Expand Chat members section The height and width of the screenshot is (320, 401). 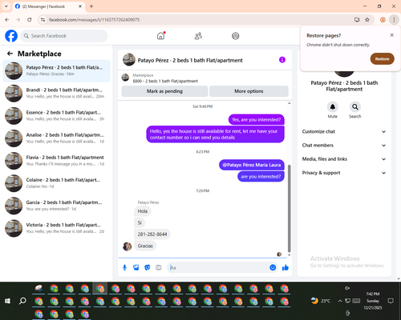pyautogui.click(x=344, y=146)
